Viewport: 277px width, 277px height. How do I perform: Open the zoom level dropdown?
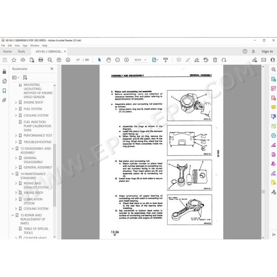pos(145,60)
